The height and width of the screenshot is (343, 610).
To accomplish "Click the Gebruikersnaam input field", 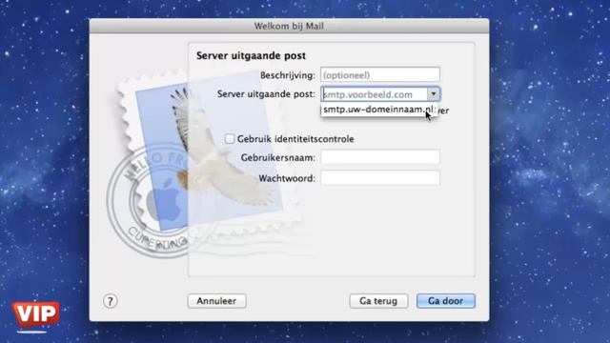I will point(380,157).
